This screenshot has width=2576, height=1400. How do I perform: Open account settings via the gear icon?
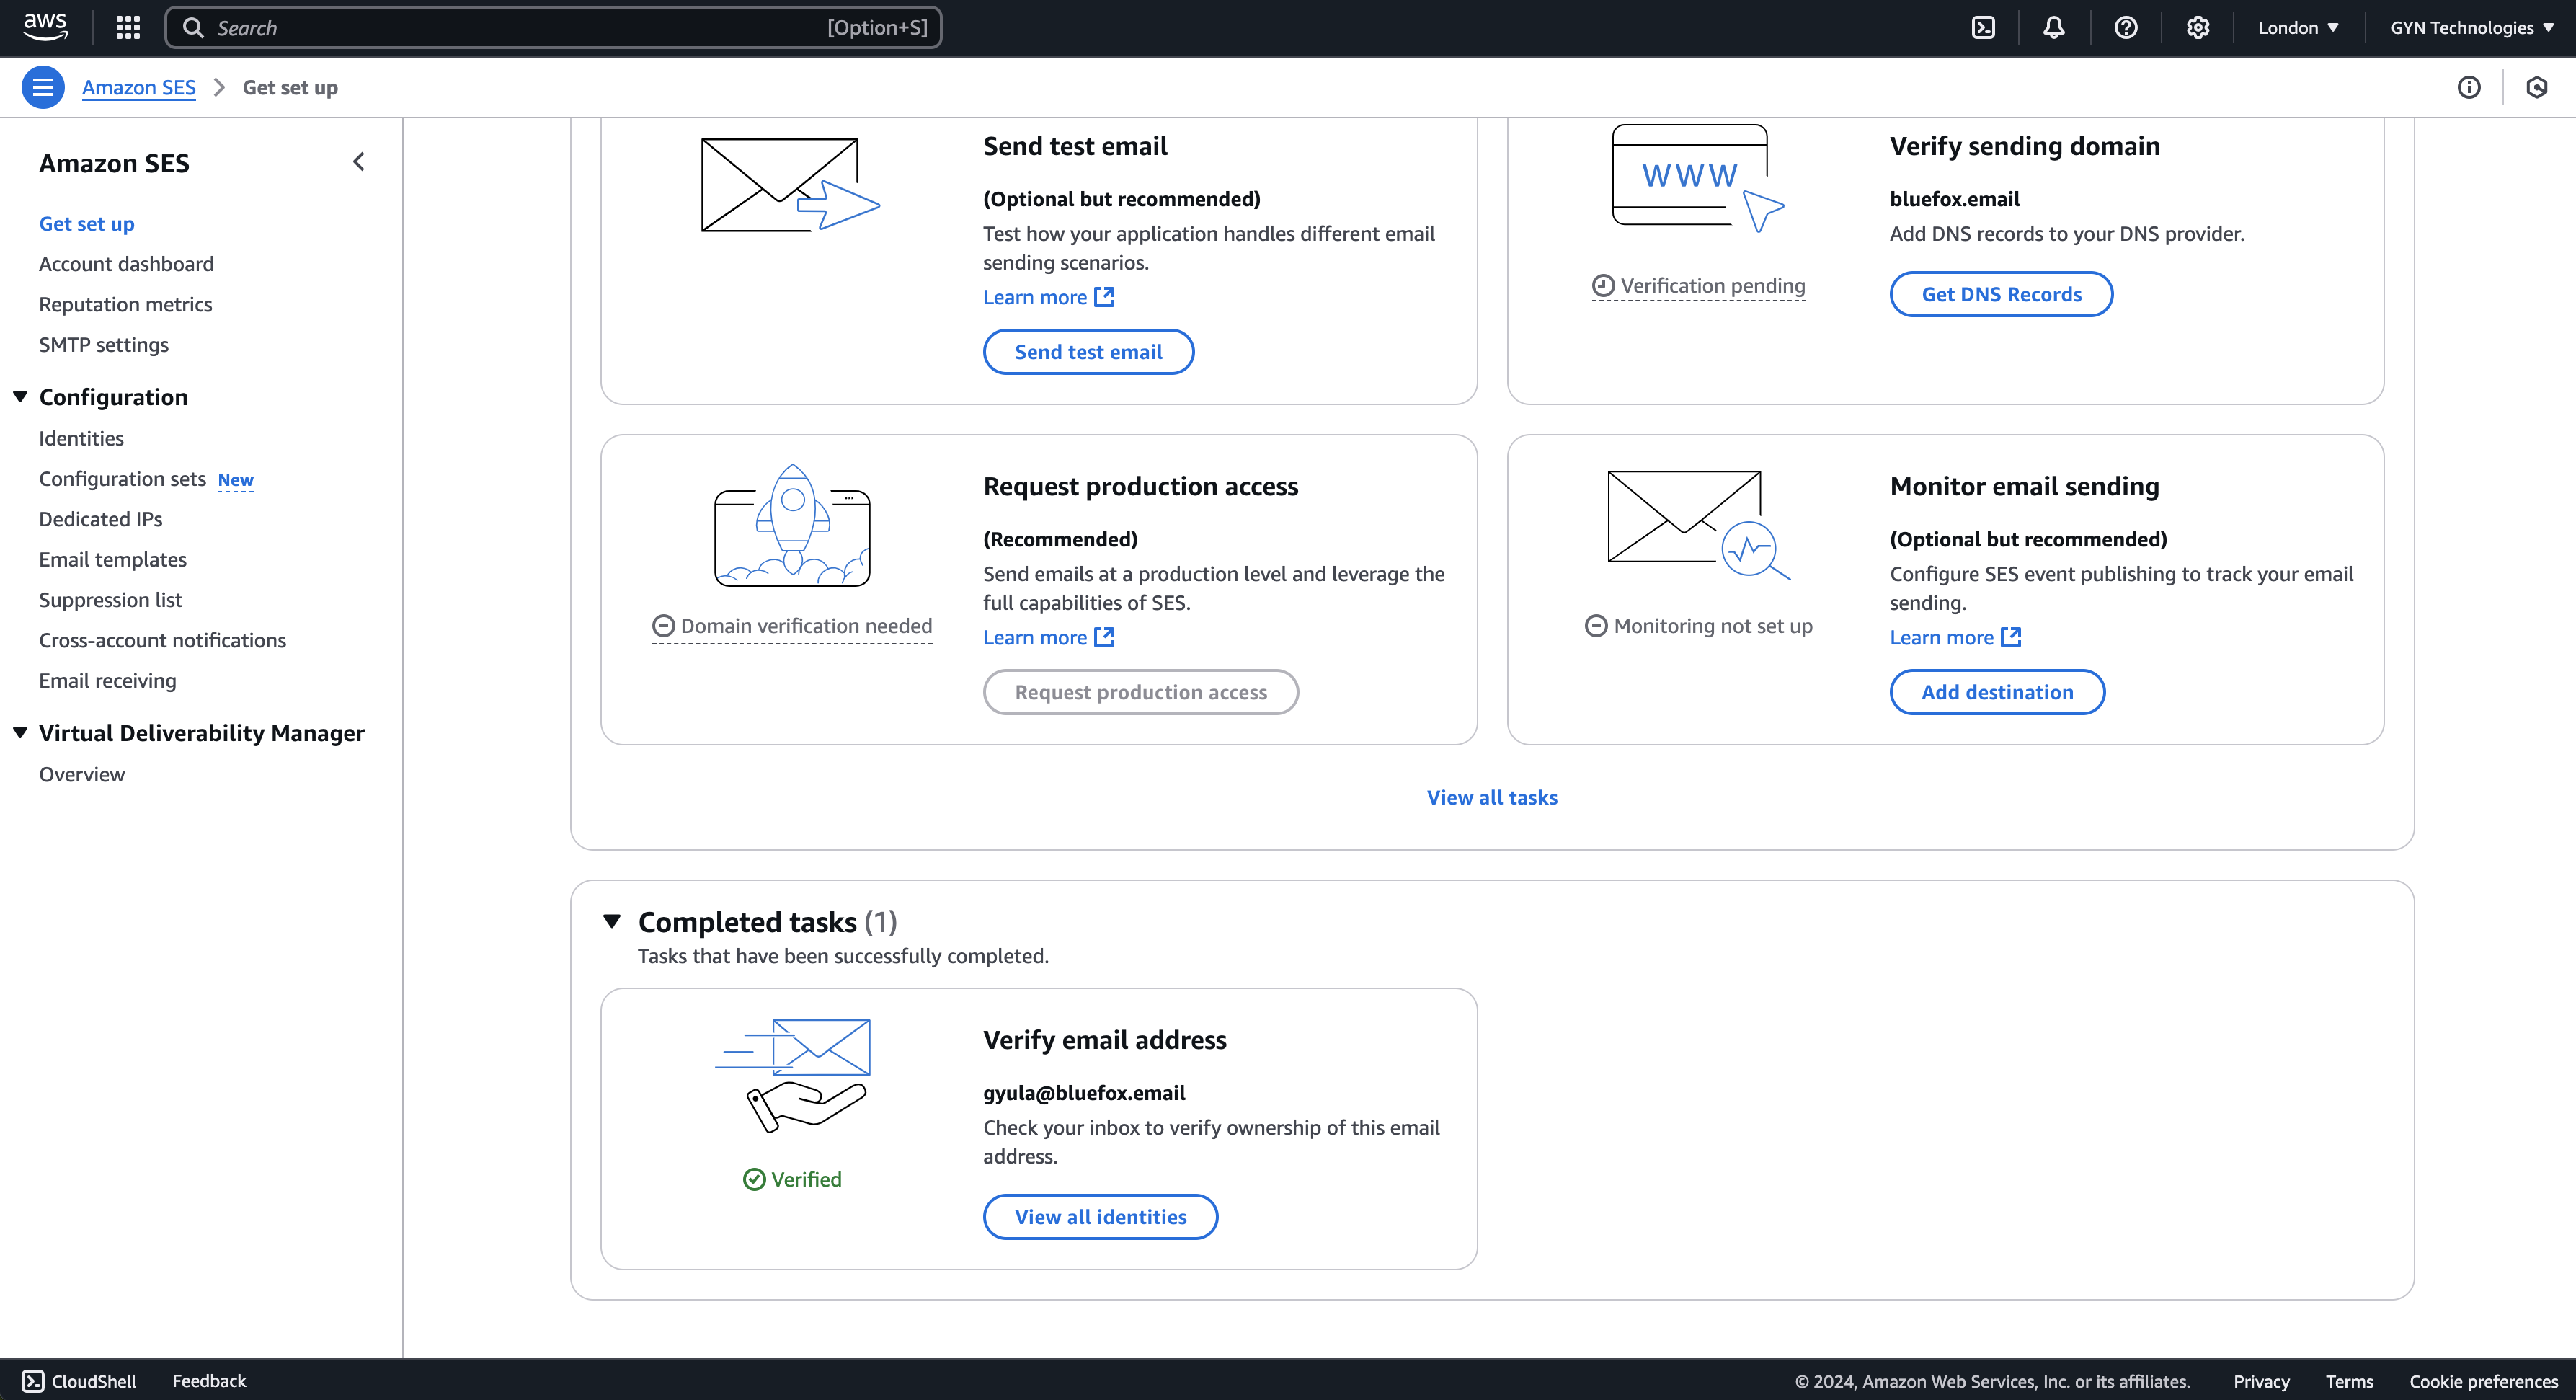pos(2198,27)
